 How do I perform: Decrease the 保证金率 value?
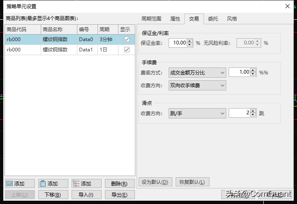(x=190, y=45)
